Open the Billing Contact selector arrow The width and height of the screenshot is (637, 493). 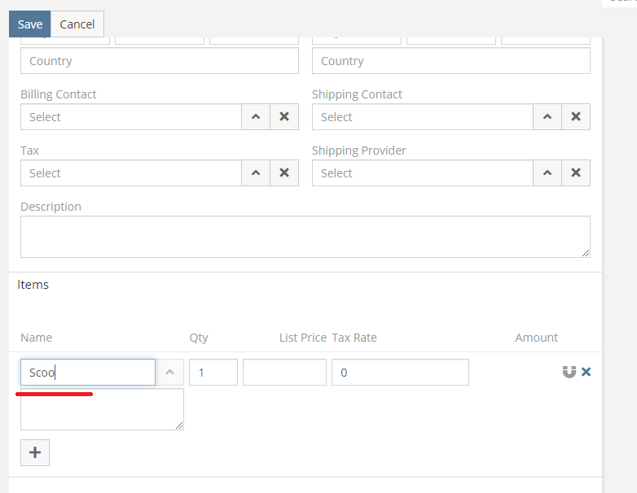[x=256, y=116]
